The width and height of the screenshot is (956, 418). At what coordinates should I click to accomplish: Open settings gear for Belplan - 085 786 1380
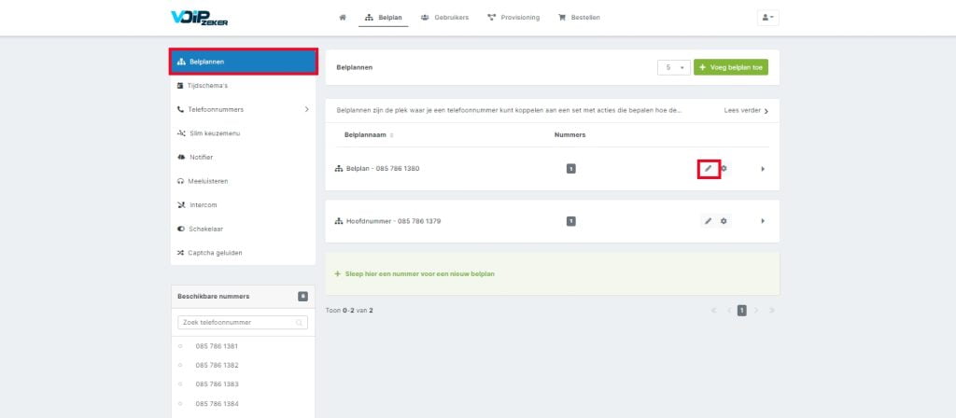coord(724,169)
